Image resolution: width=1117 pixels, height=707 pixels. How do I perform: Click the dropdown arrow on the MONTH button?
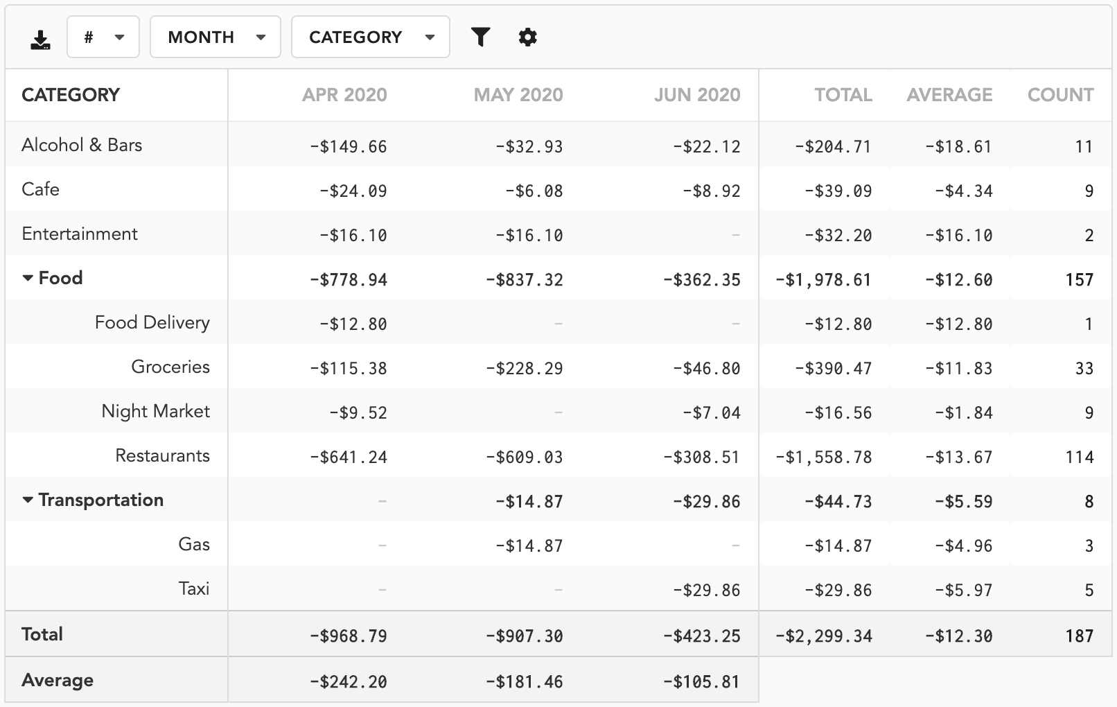(260, 37)
